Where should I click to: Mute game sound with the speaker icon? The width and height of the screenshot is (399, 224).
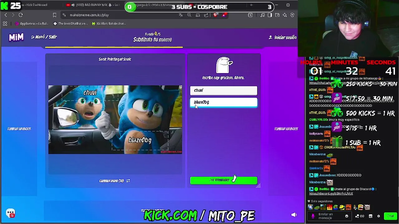[x=294, y=215]
